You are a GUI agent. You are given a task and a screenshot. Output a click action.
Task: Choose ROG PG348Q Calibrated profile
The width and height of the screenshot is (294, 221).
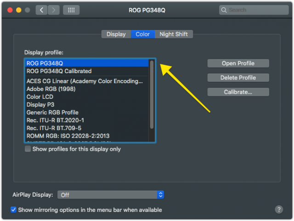click(x=87, y=71)
